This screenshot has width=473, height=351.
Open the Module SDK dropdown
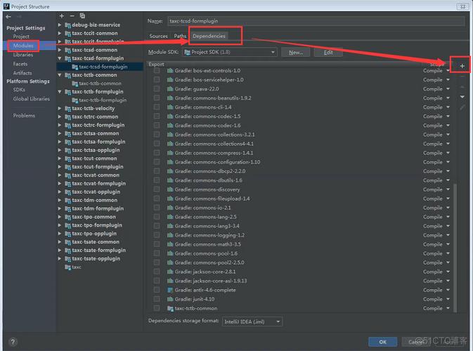coord(230,52)
